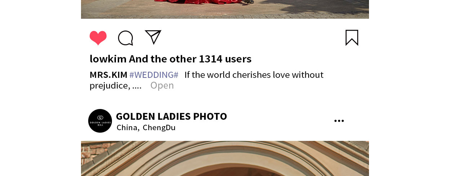The image size is (450, 176).
Task: Tap the truncated 'prejudice, ....' text
Action: point(116,86)
